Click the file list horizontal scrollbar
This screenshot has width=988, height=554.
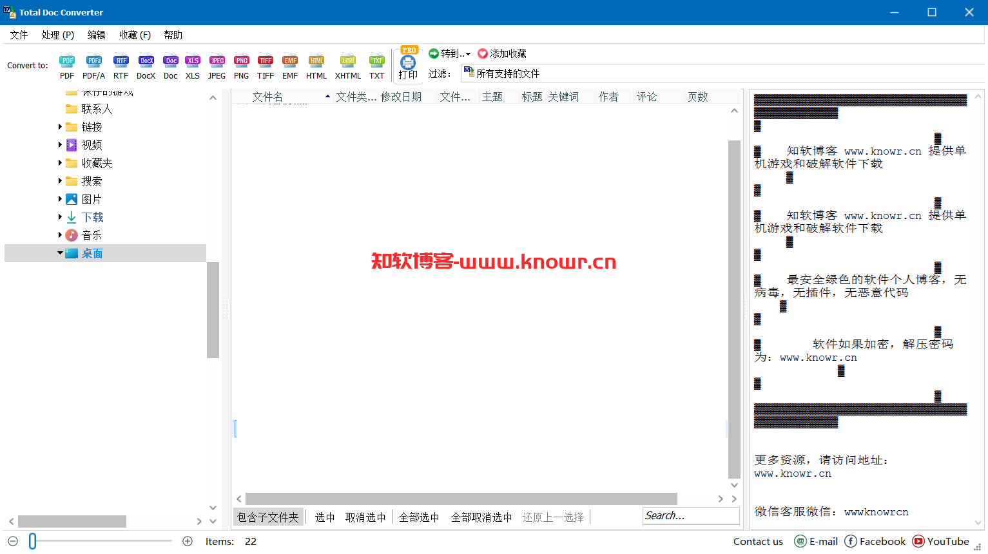(x=461, y=499)
